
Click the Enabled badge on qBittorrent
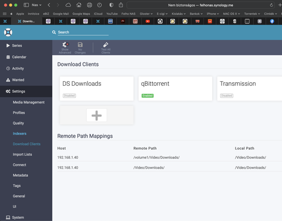tap(147, 96)
